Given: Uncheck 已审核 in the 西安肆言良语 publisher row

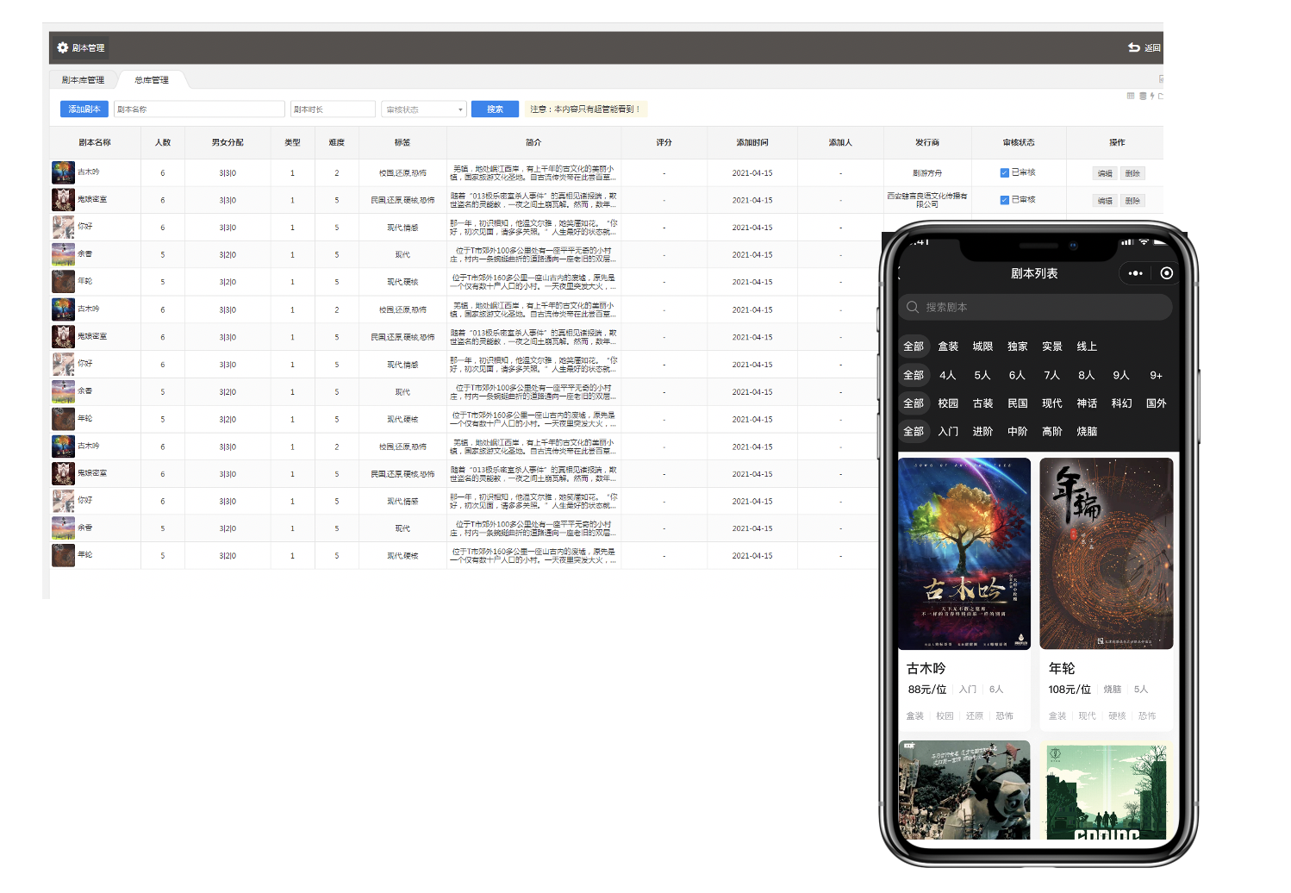Looking at the screenshot, I should [1004, 200].
